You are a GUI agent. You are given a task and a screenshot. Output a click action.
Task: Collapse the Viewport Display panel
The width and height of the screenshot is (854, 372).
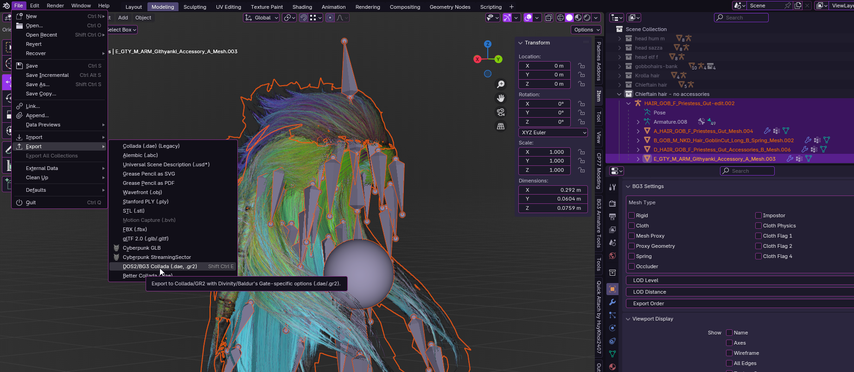(628, 319)
